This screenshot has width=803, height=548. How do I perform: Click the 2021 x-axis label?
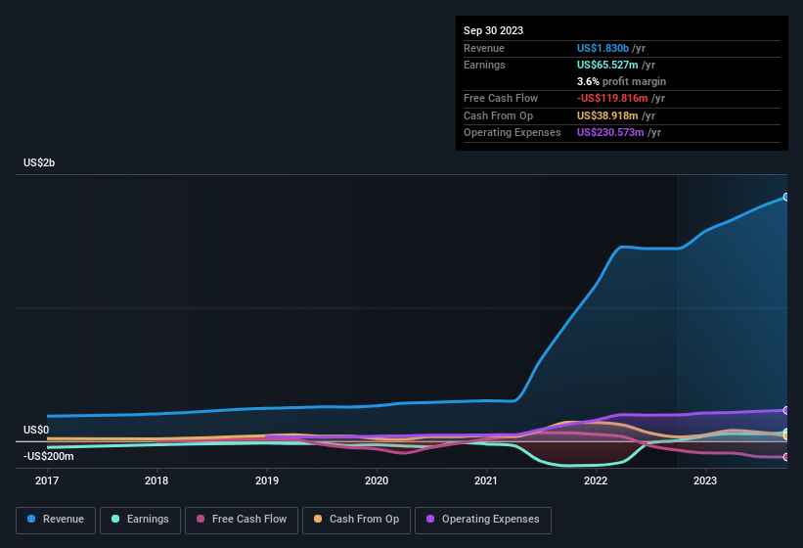click(486, 480)
